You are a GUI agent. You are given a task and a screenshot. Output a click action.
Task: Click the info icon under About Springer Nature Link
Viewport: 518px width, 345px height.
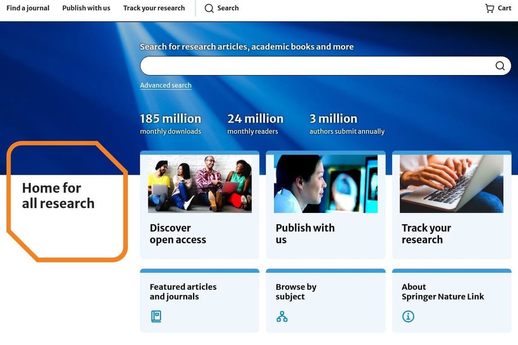tap(408, 316)
